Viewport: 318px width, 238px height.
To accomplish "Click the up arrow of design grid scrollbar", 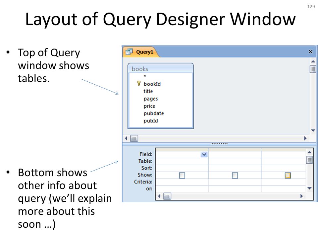I will click(309, 152).
